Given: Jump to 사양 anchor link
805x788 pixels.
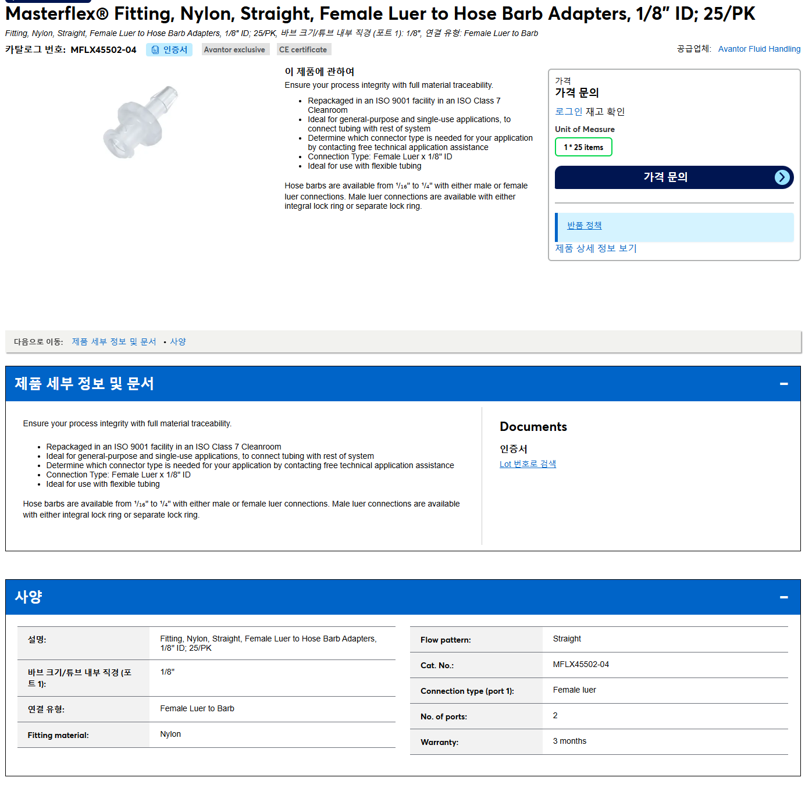Looking at the screenshot, I should point(178,342).
